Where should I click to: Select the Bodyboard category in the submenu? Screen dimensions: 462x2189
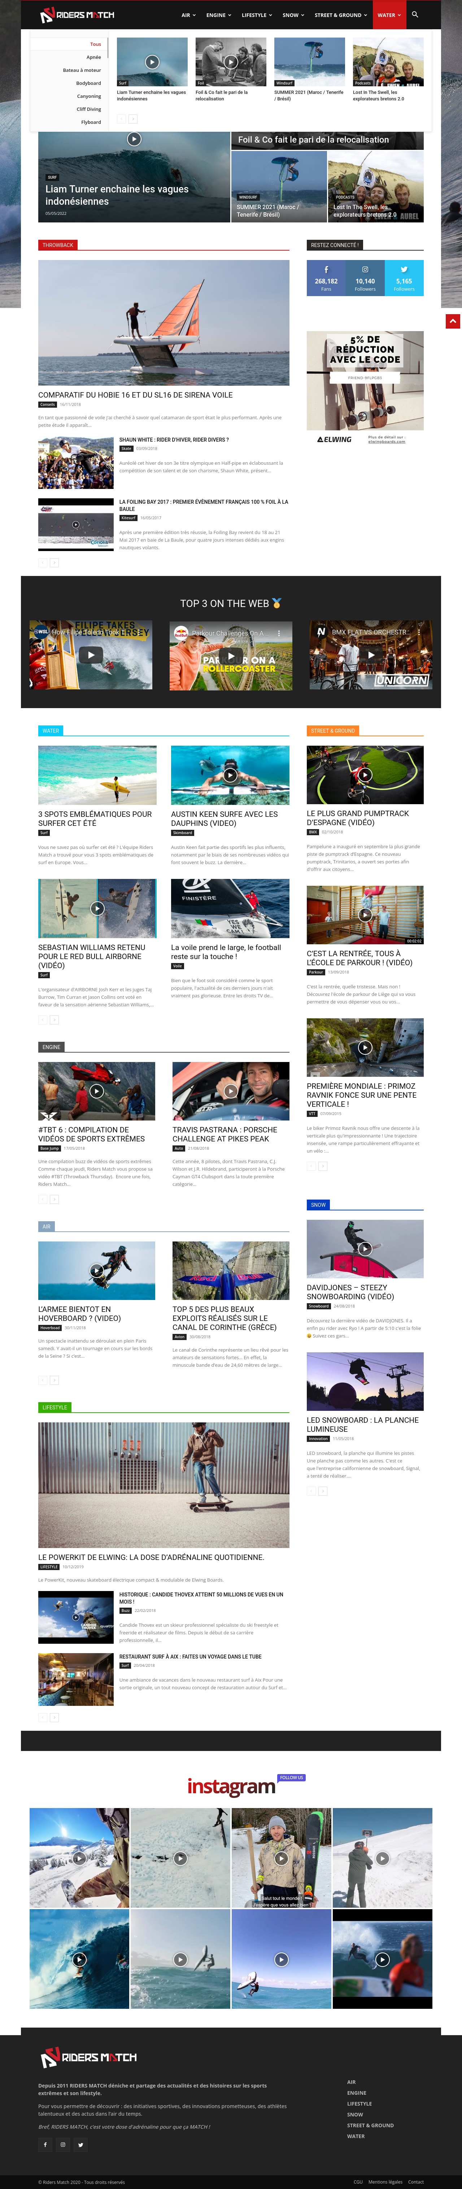pyautogui.click(x=88, y=83)
